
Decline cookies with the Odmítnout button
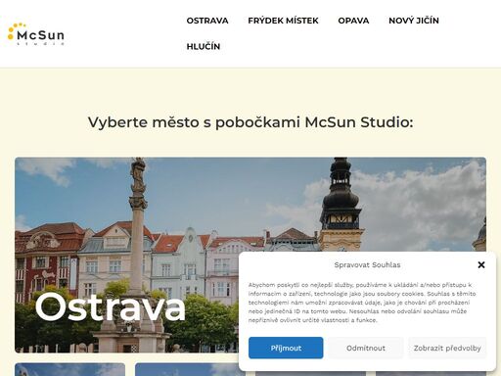pyautogui.click(x=366, y=348)
